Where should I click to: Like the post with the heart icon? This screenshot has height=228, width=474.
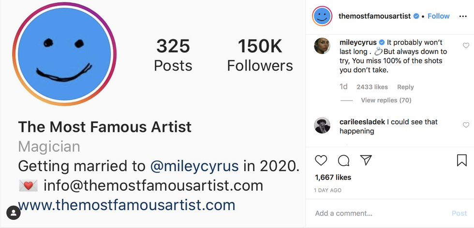pos(321,160)
